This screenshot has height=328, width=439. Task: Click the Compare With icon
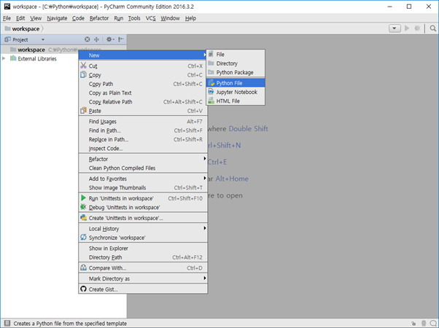pyautogui.click(x=83, y=268)
